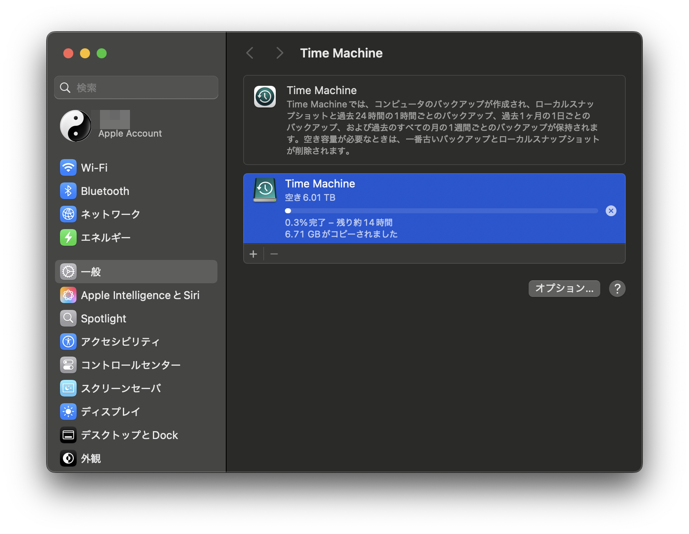Click the plus button to add disk
This screenshot has height=534, width=689.
click(x=253, y=254)
